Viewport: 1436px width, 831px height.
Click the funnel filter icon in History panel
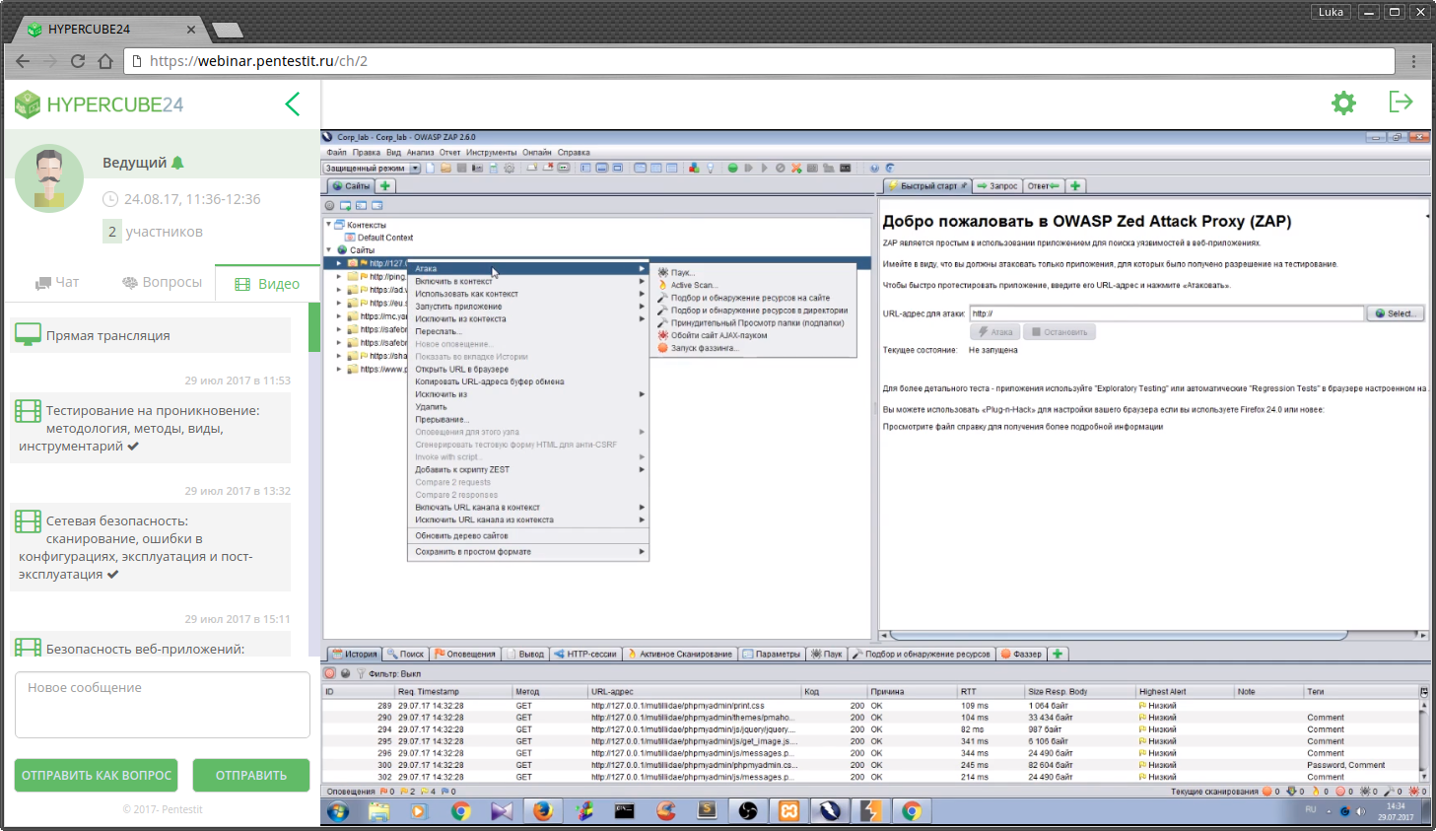coord(361,674)
